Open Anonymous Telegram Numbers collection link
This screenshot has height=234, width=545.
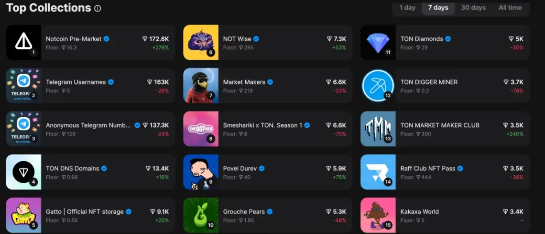click(91, 129)
